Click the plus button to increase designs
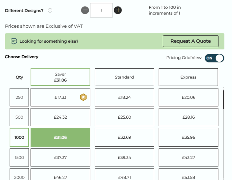 pyautogui.click(x=118, y=10)
